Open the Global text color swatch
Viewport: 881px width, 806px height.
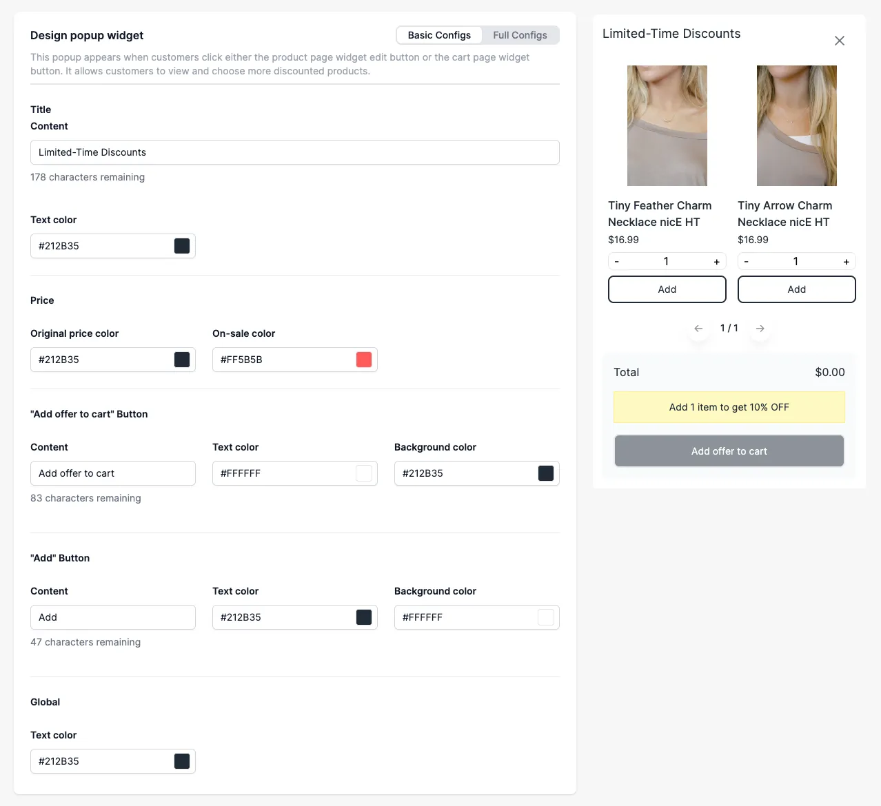182,761
